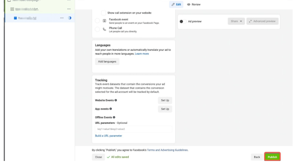Click the URL parameters input field
This screenshot has height=163, width=295.
133,129
